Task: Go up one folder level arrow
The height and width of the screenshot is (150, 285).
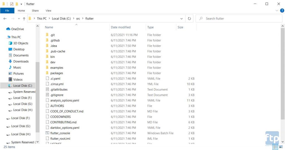Action: 24,19
